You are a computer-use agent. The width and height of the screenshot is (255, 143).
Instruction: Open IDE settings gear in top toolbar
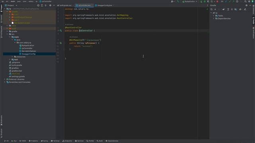tap(249, 2)
